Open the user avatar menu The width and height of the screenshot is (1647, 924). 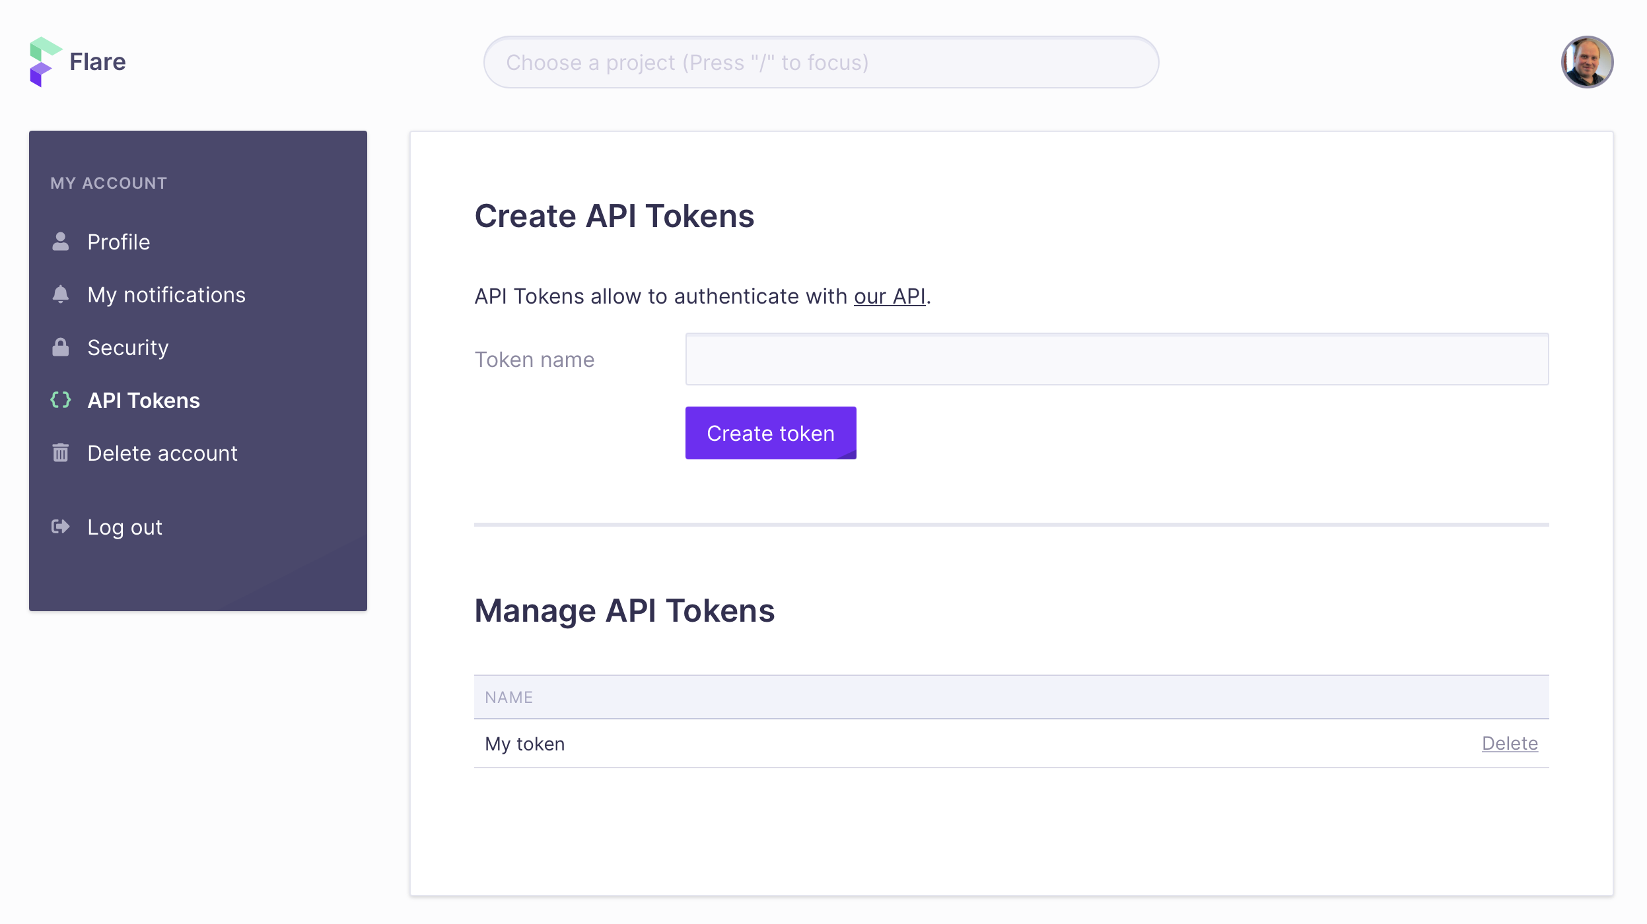pyautogui.click(x=1587, y=62)
